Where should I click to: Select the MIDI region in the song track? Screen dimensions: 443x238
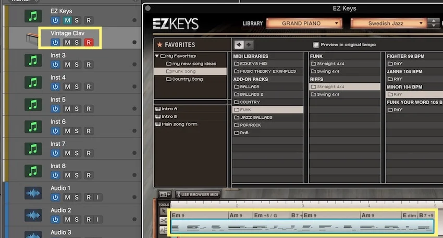point(302,227)
